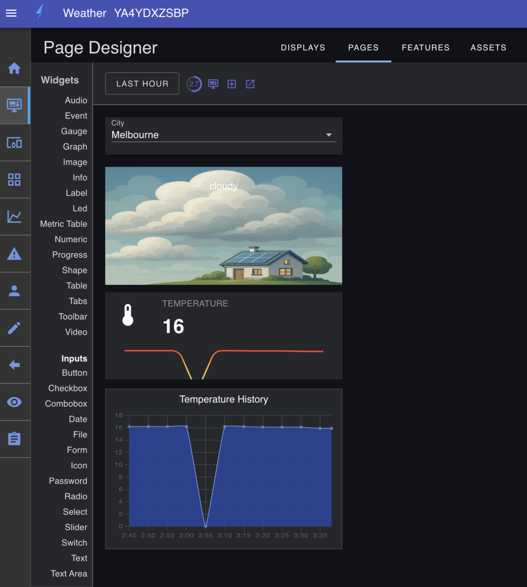
Task: Open page in new window icon
Action: 250,84
